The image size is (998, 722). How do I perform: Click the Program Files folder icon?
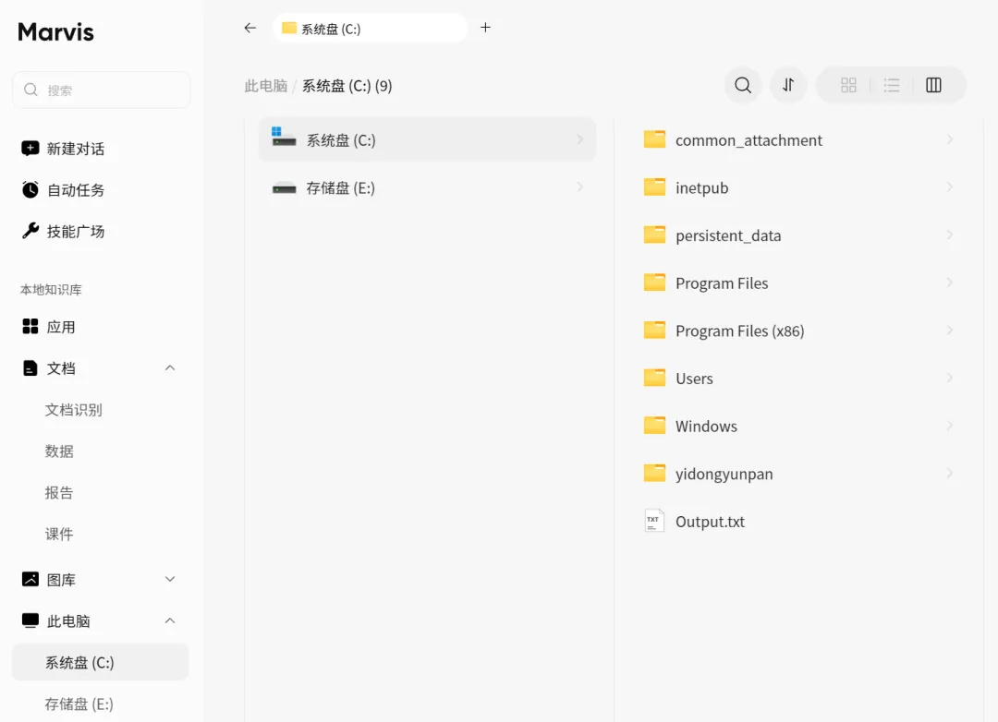click(654, 283)
